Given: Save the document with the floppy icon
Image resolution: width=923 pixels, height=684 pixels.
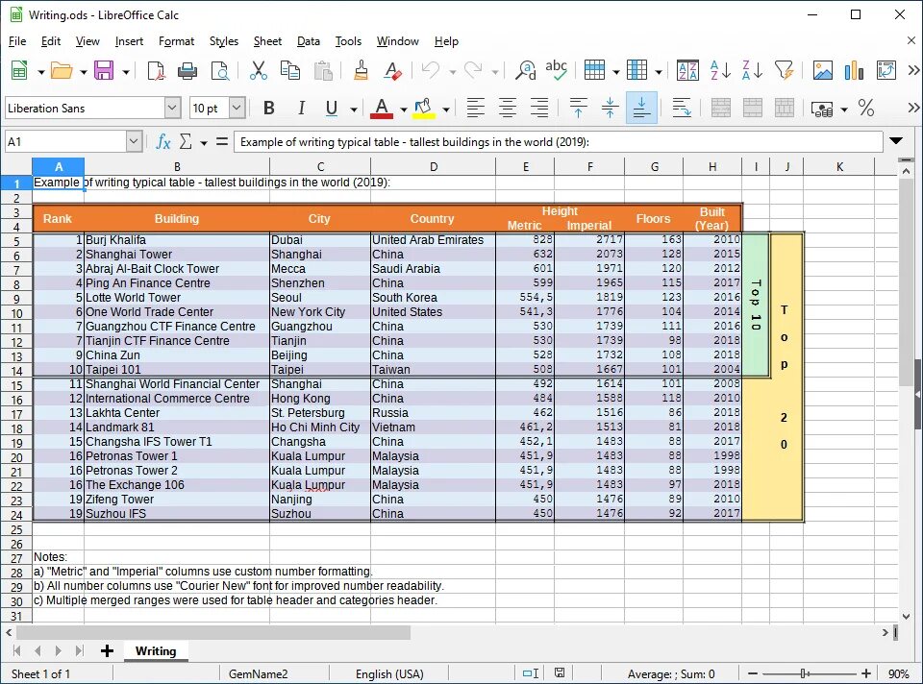Looking at the screenshot, I should [104, 71].
